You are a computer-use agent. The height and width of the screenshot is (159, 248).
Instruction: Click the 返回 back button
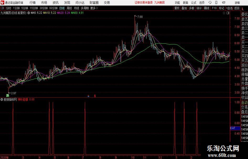tap(237, 8)
